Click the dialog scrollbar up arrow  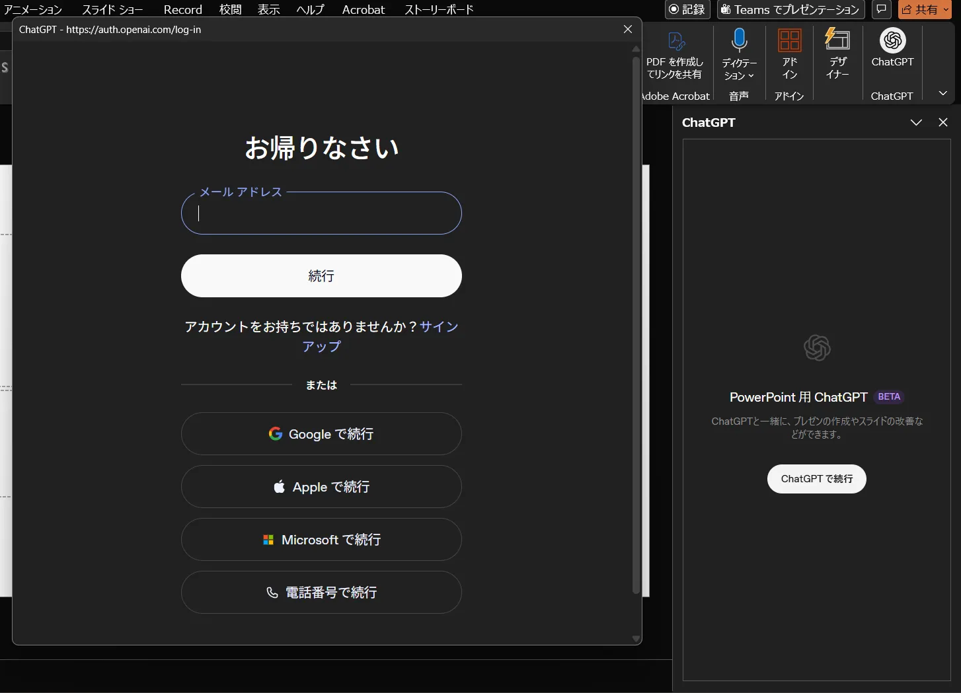coord(636,49)
